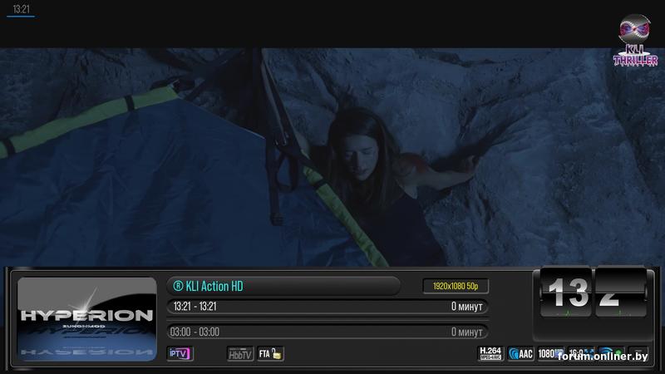Click the 1920x1080 50p resolution label
665x374 pixels.
456,286
